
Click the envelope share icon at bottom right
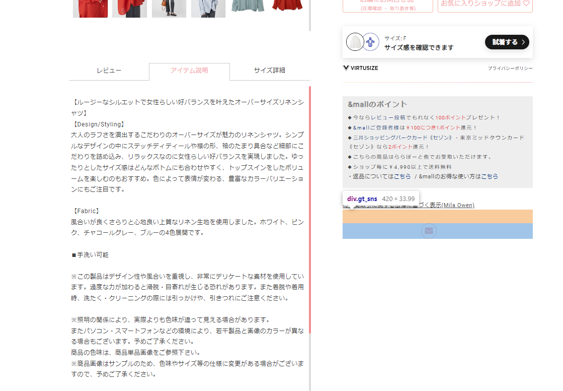(x=429, y=231)
